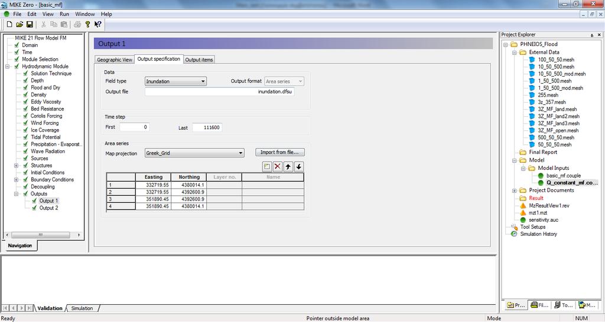The image size is (605, 322).
Task: Click the First time step field
Action: click(134, 127)
